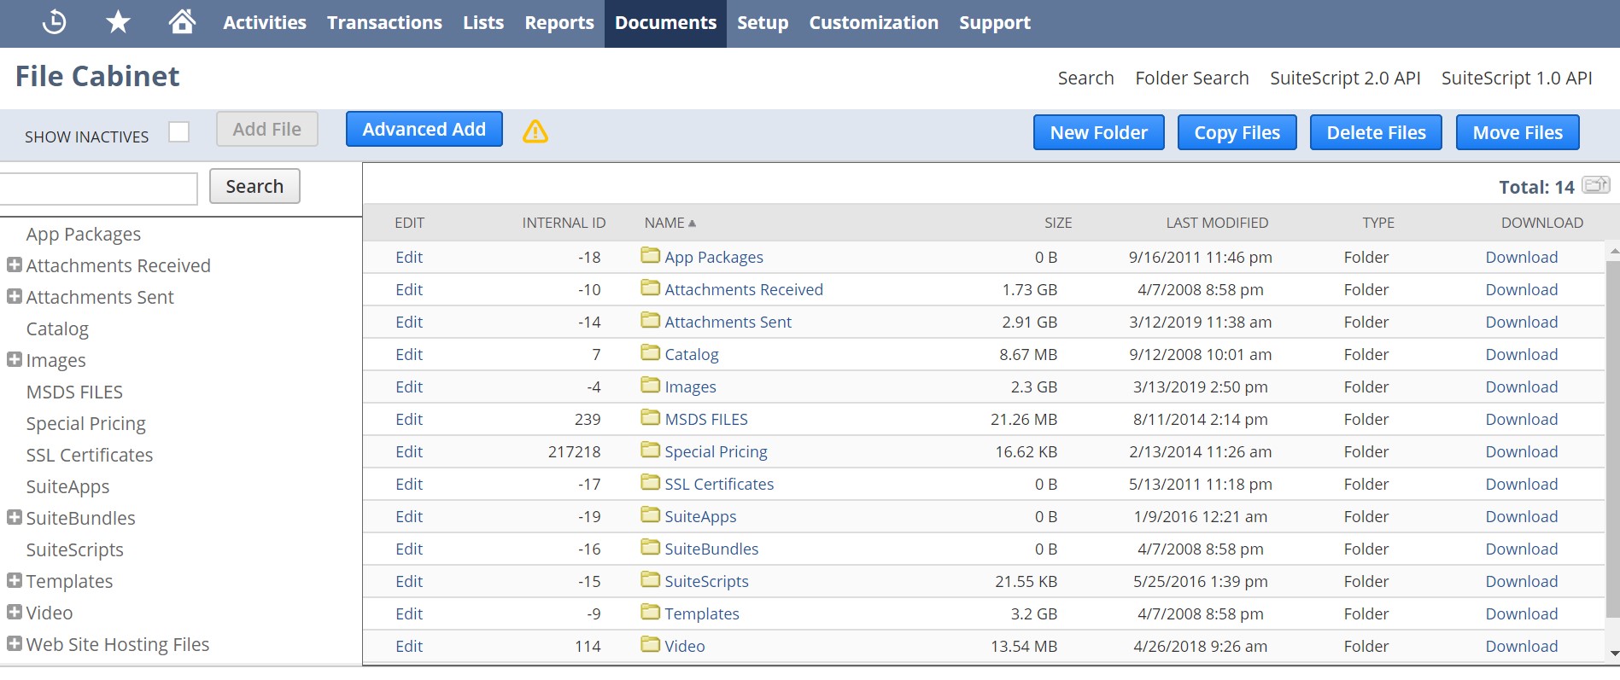Screen dimensions: 1620x680
Task: Go to the Home icon
Action: [x=181, y=22]
